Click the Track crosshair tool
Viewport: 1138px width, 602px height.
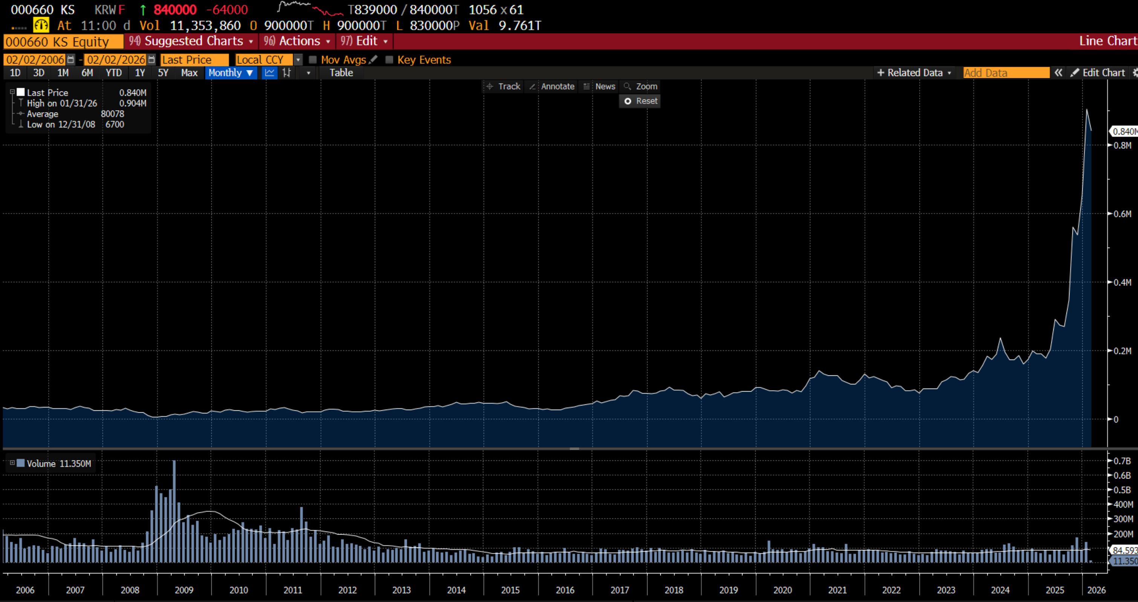[x=503, y=87]
